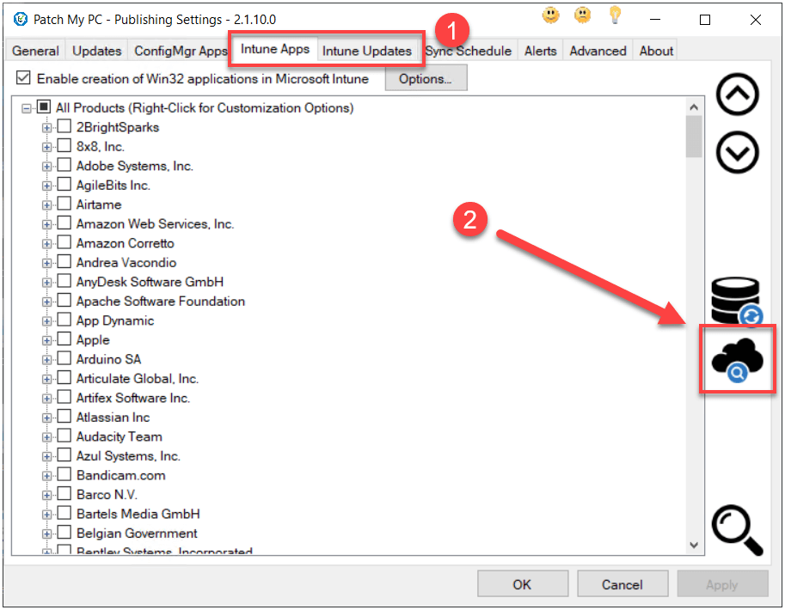The height and width of the screenshot is (610, 785).
Task: Open the Alerts tab
Action: [x=540, y=51]
